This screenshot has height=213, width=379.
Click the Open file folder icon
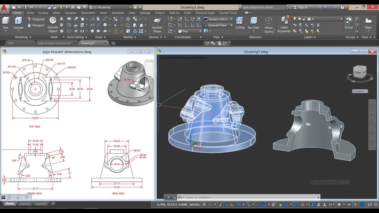20,7
